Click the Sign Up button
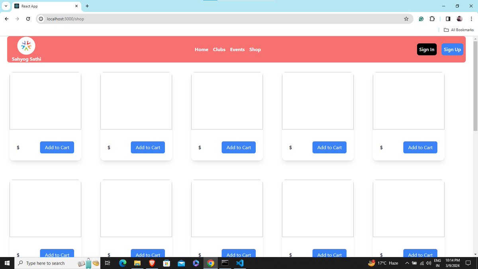The height and width of the screenshot is (269, 478). (x=452, y=49)
